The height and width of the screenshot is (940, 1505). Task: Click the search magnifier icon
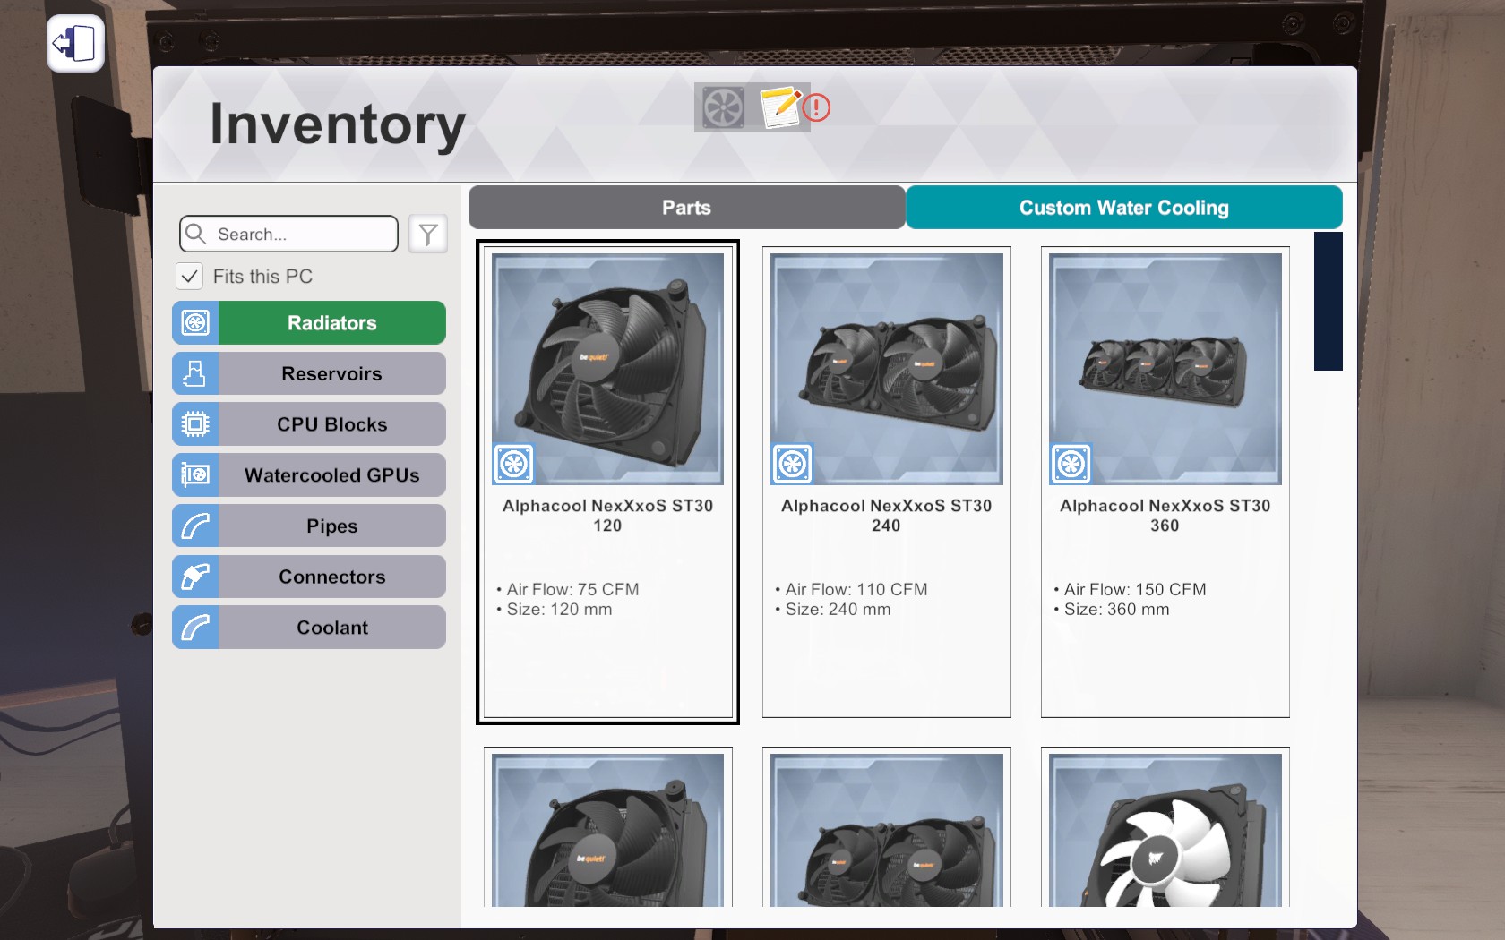(196, 234)
